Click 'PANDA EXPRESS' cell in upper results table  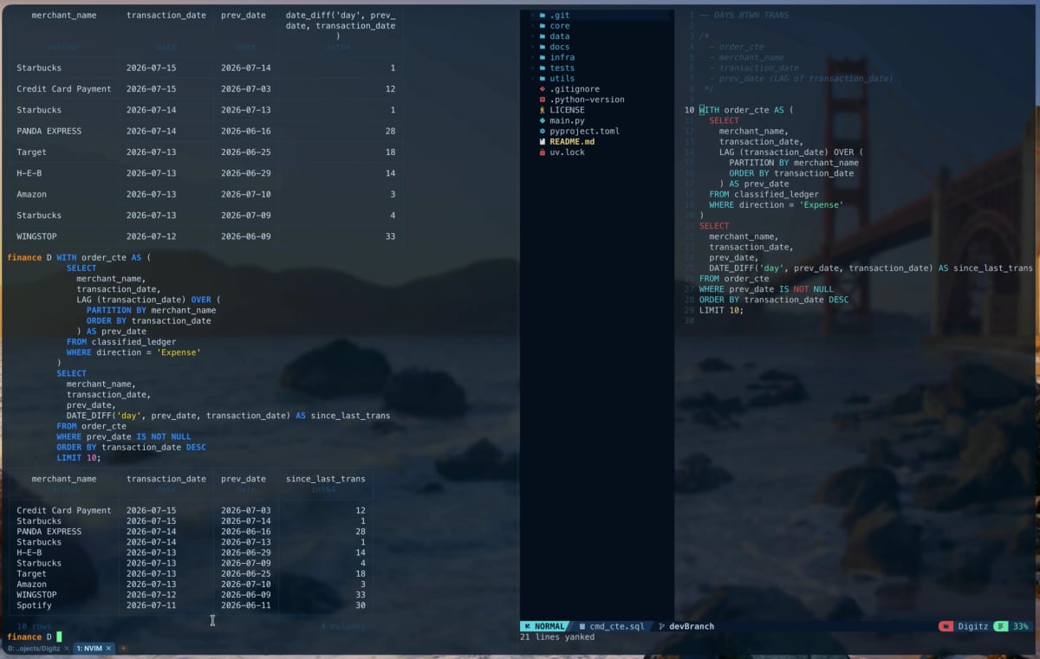(49, 131)
